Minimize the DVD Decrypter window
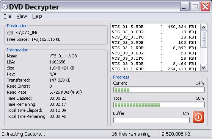This screenshot has height=139, width=212. pos(185,6)
